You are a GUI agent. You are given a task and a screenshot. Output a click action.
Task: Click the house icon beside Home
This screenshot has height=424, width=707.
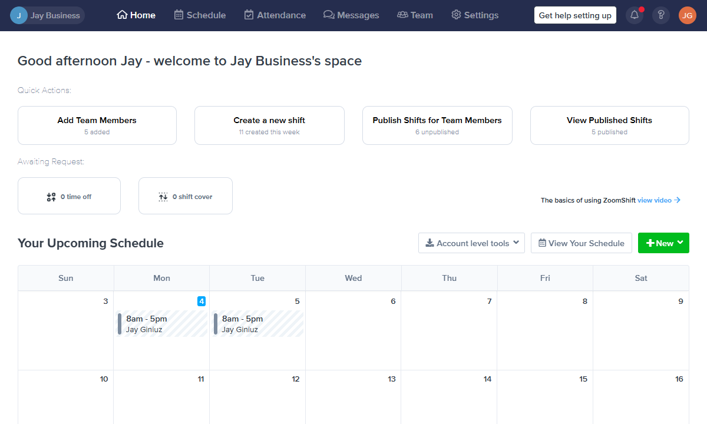point(122,15)
